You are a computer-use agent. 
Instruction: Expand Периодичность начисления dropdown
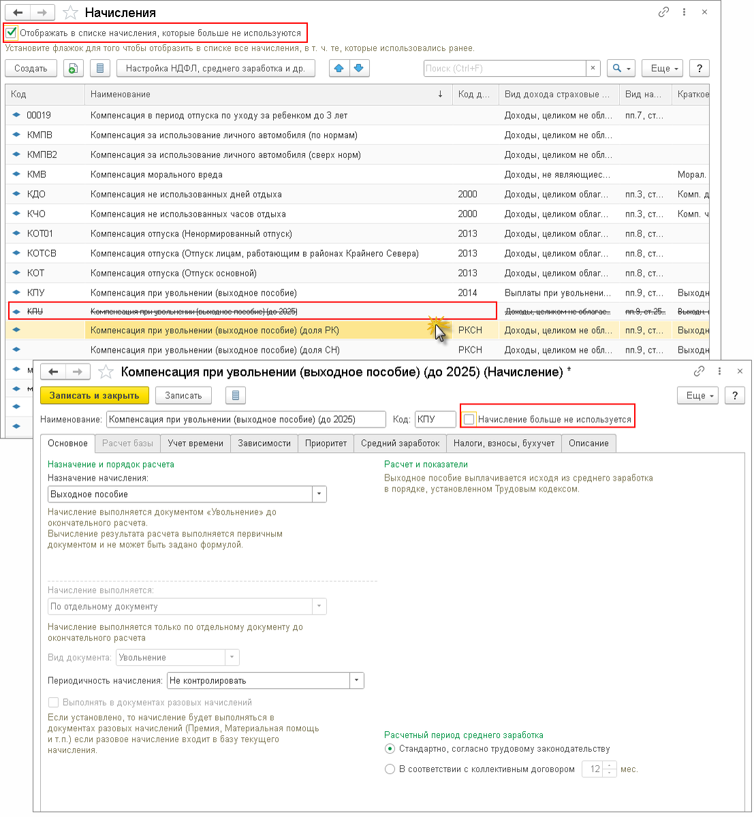point(357,681)
